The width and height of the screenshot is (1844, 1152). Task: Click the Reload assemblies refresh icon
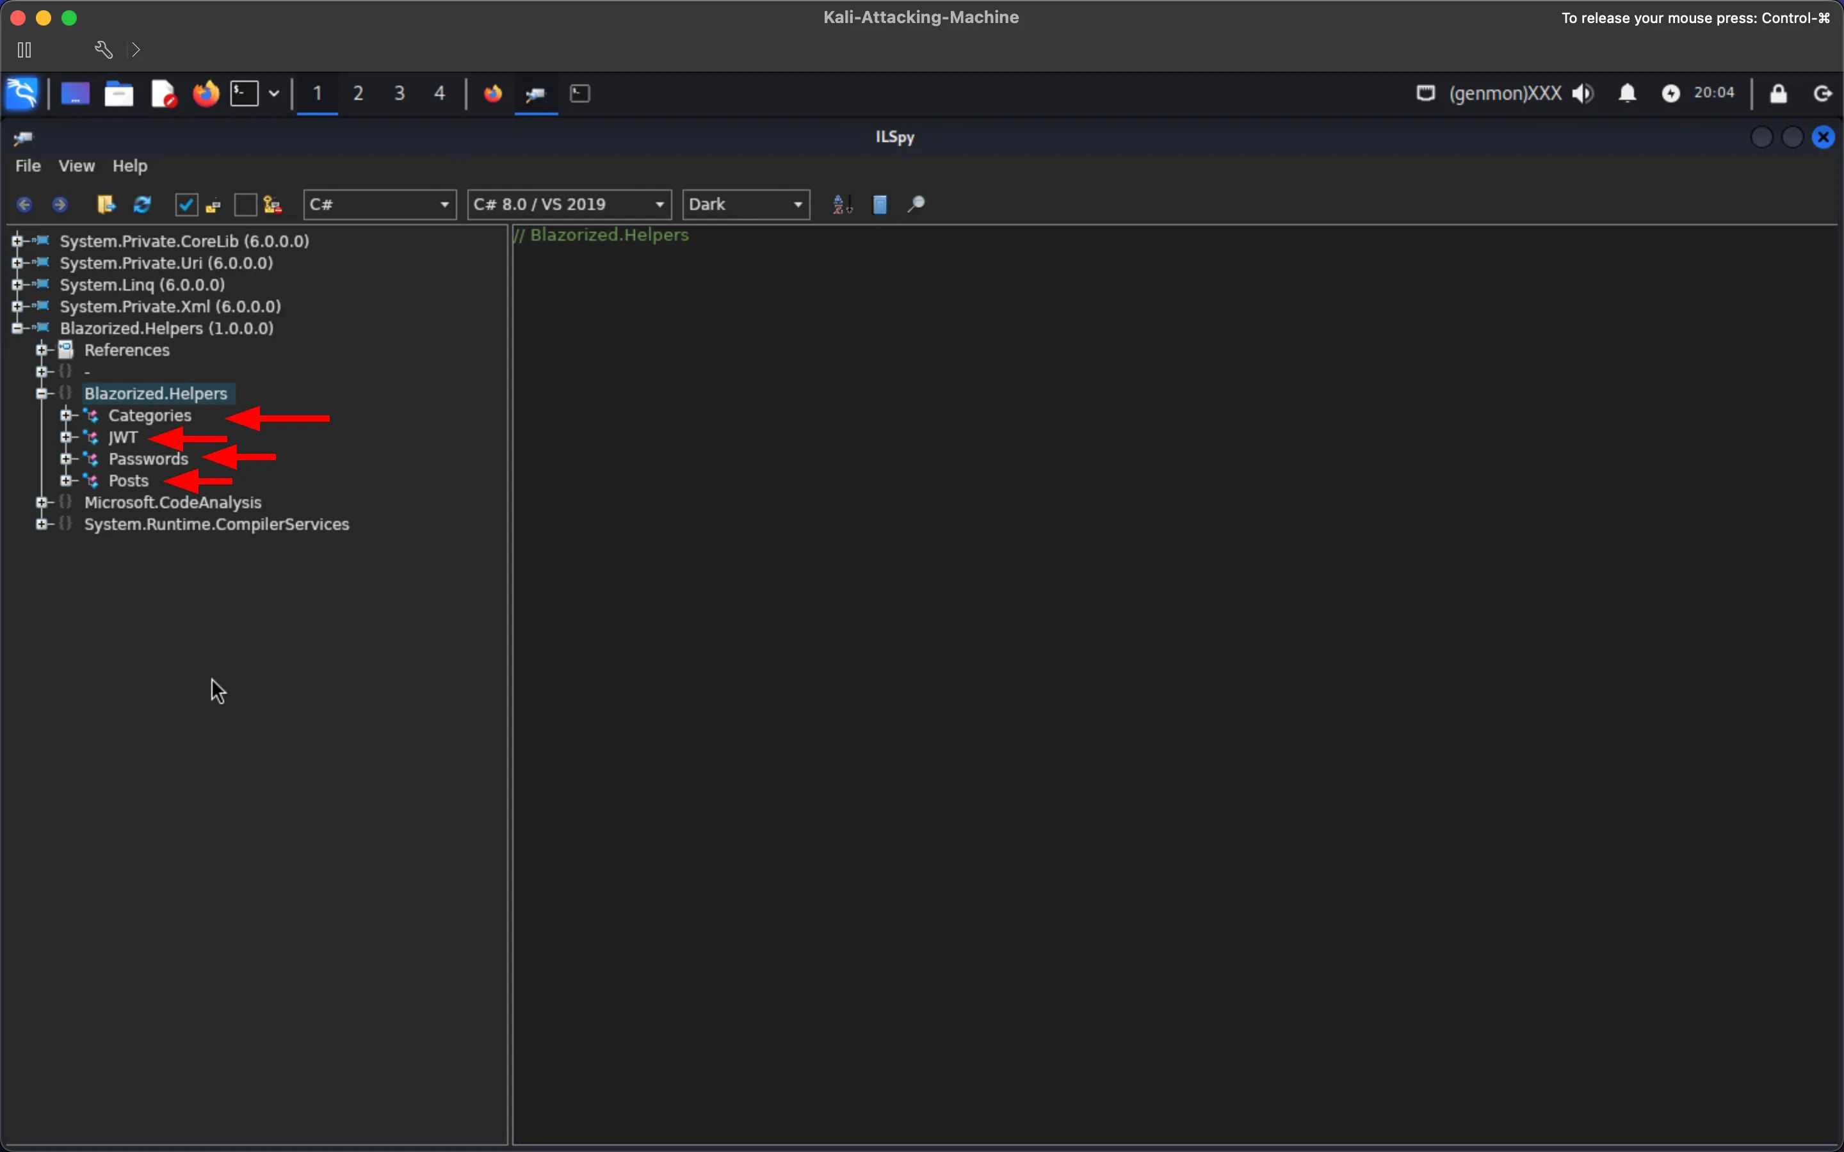(x=143, y=204)
